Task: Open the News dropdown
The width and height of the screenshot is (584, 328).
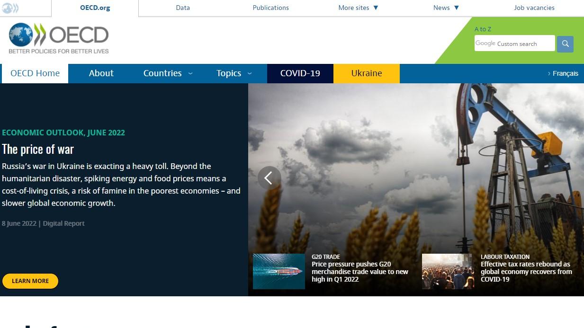Action: (x=446, y=8)
